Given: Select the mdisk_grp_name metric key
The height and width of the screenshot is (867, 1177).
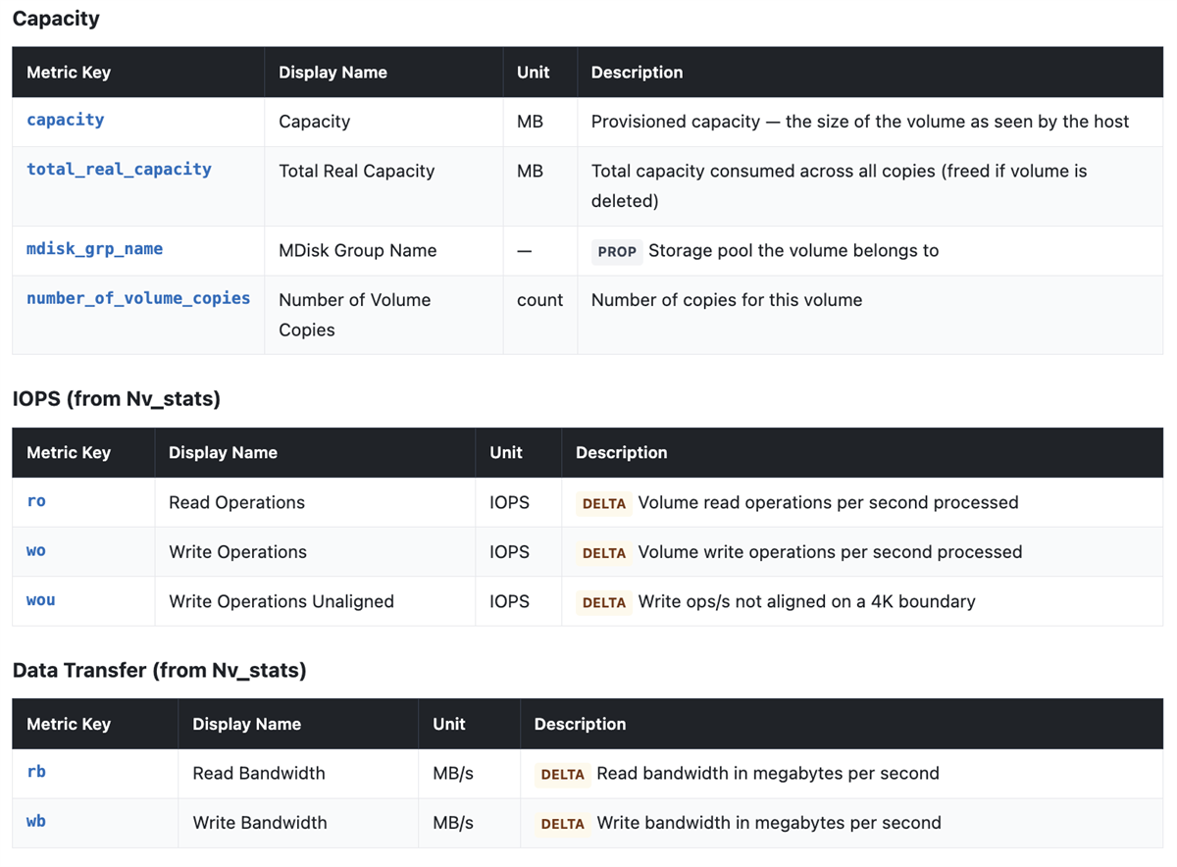Looking at the screenshot, I should click(x=94, y=248).
